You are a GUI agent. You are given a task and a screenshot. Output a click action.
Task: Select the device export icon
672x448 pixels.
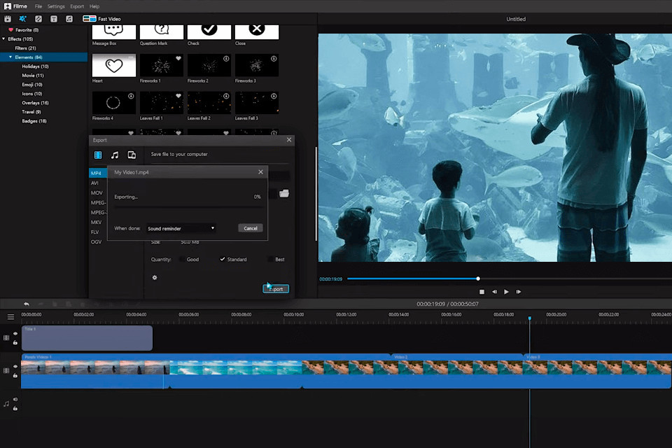[x=132, y=155]
